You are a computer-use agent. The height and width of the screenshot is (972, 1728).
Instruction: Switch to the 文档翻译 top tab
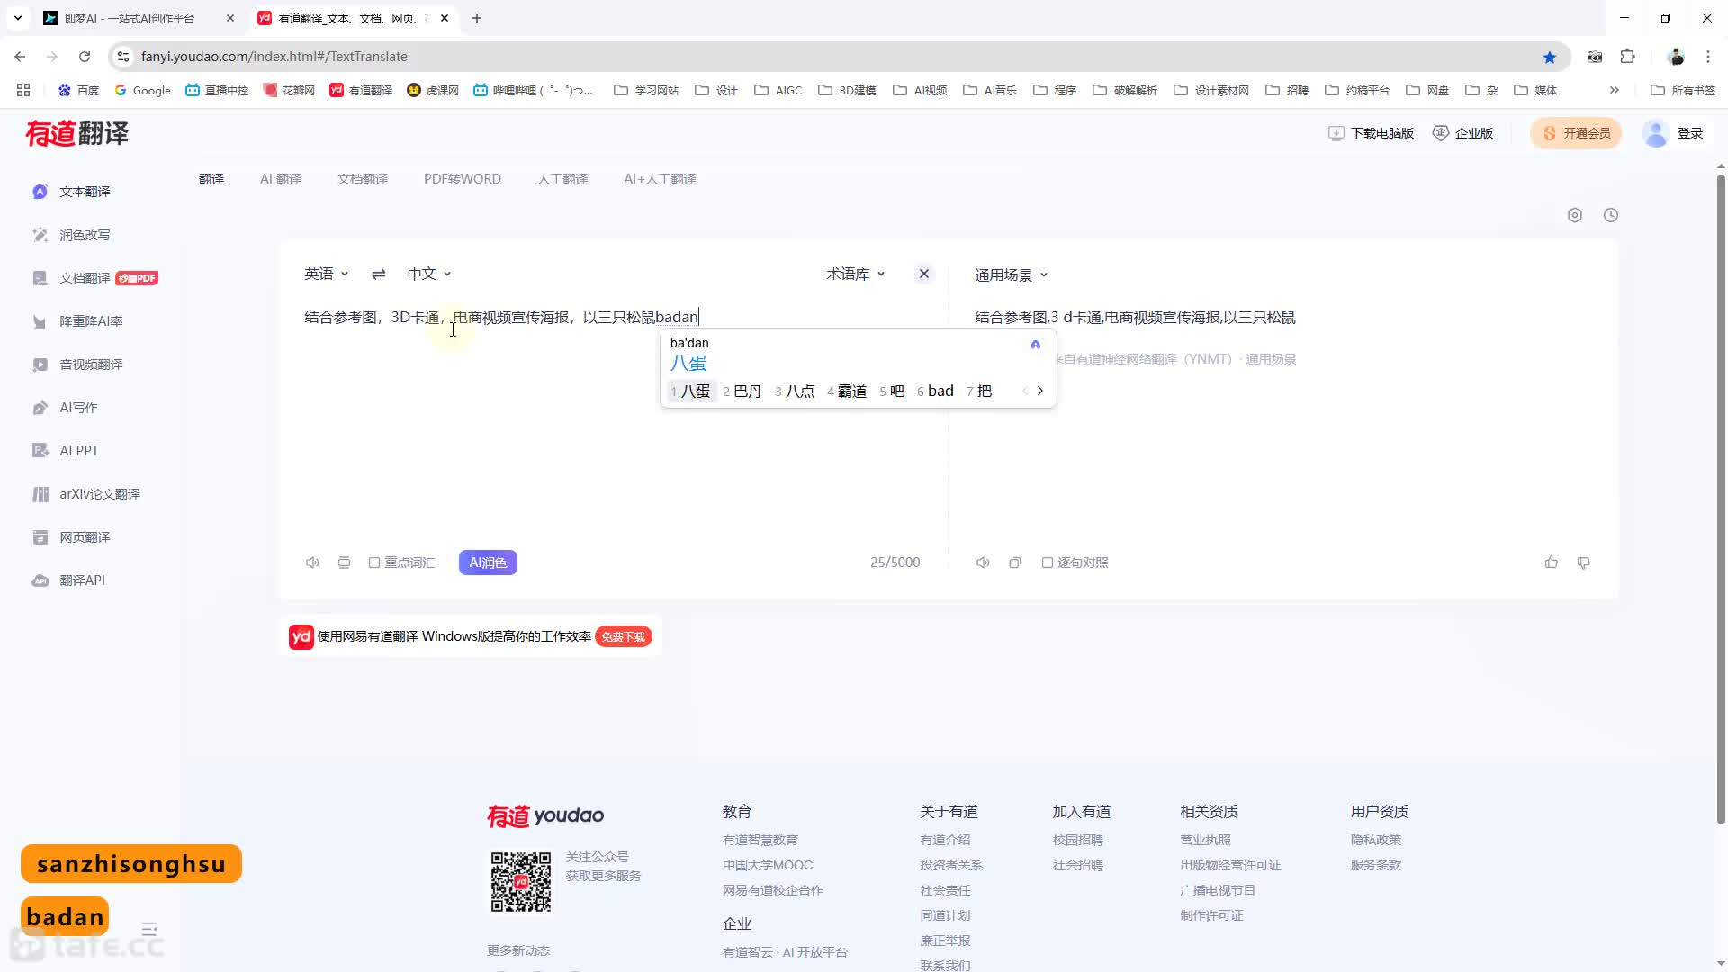[363, 179]
